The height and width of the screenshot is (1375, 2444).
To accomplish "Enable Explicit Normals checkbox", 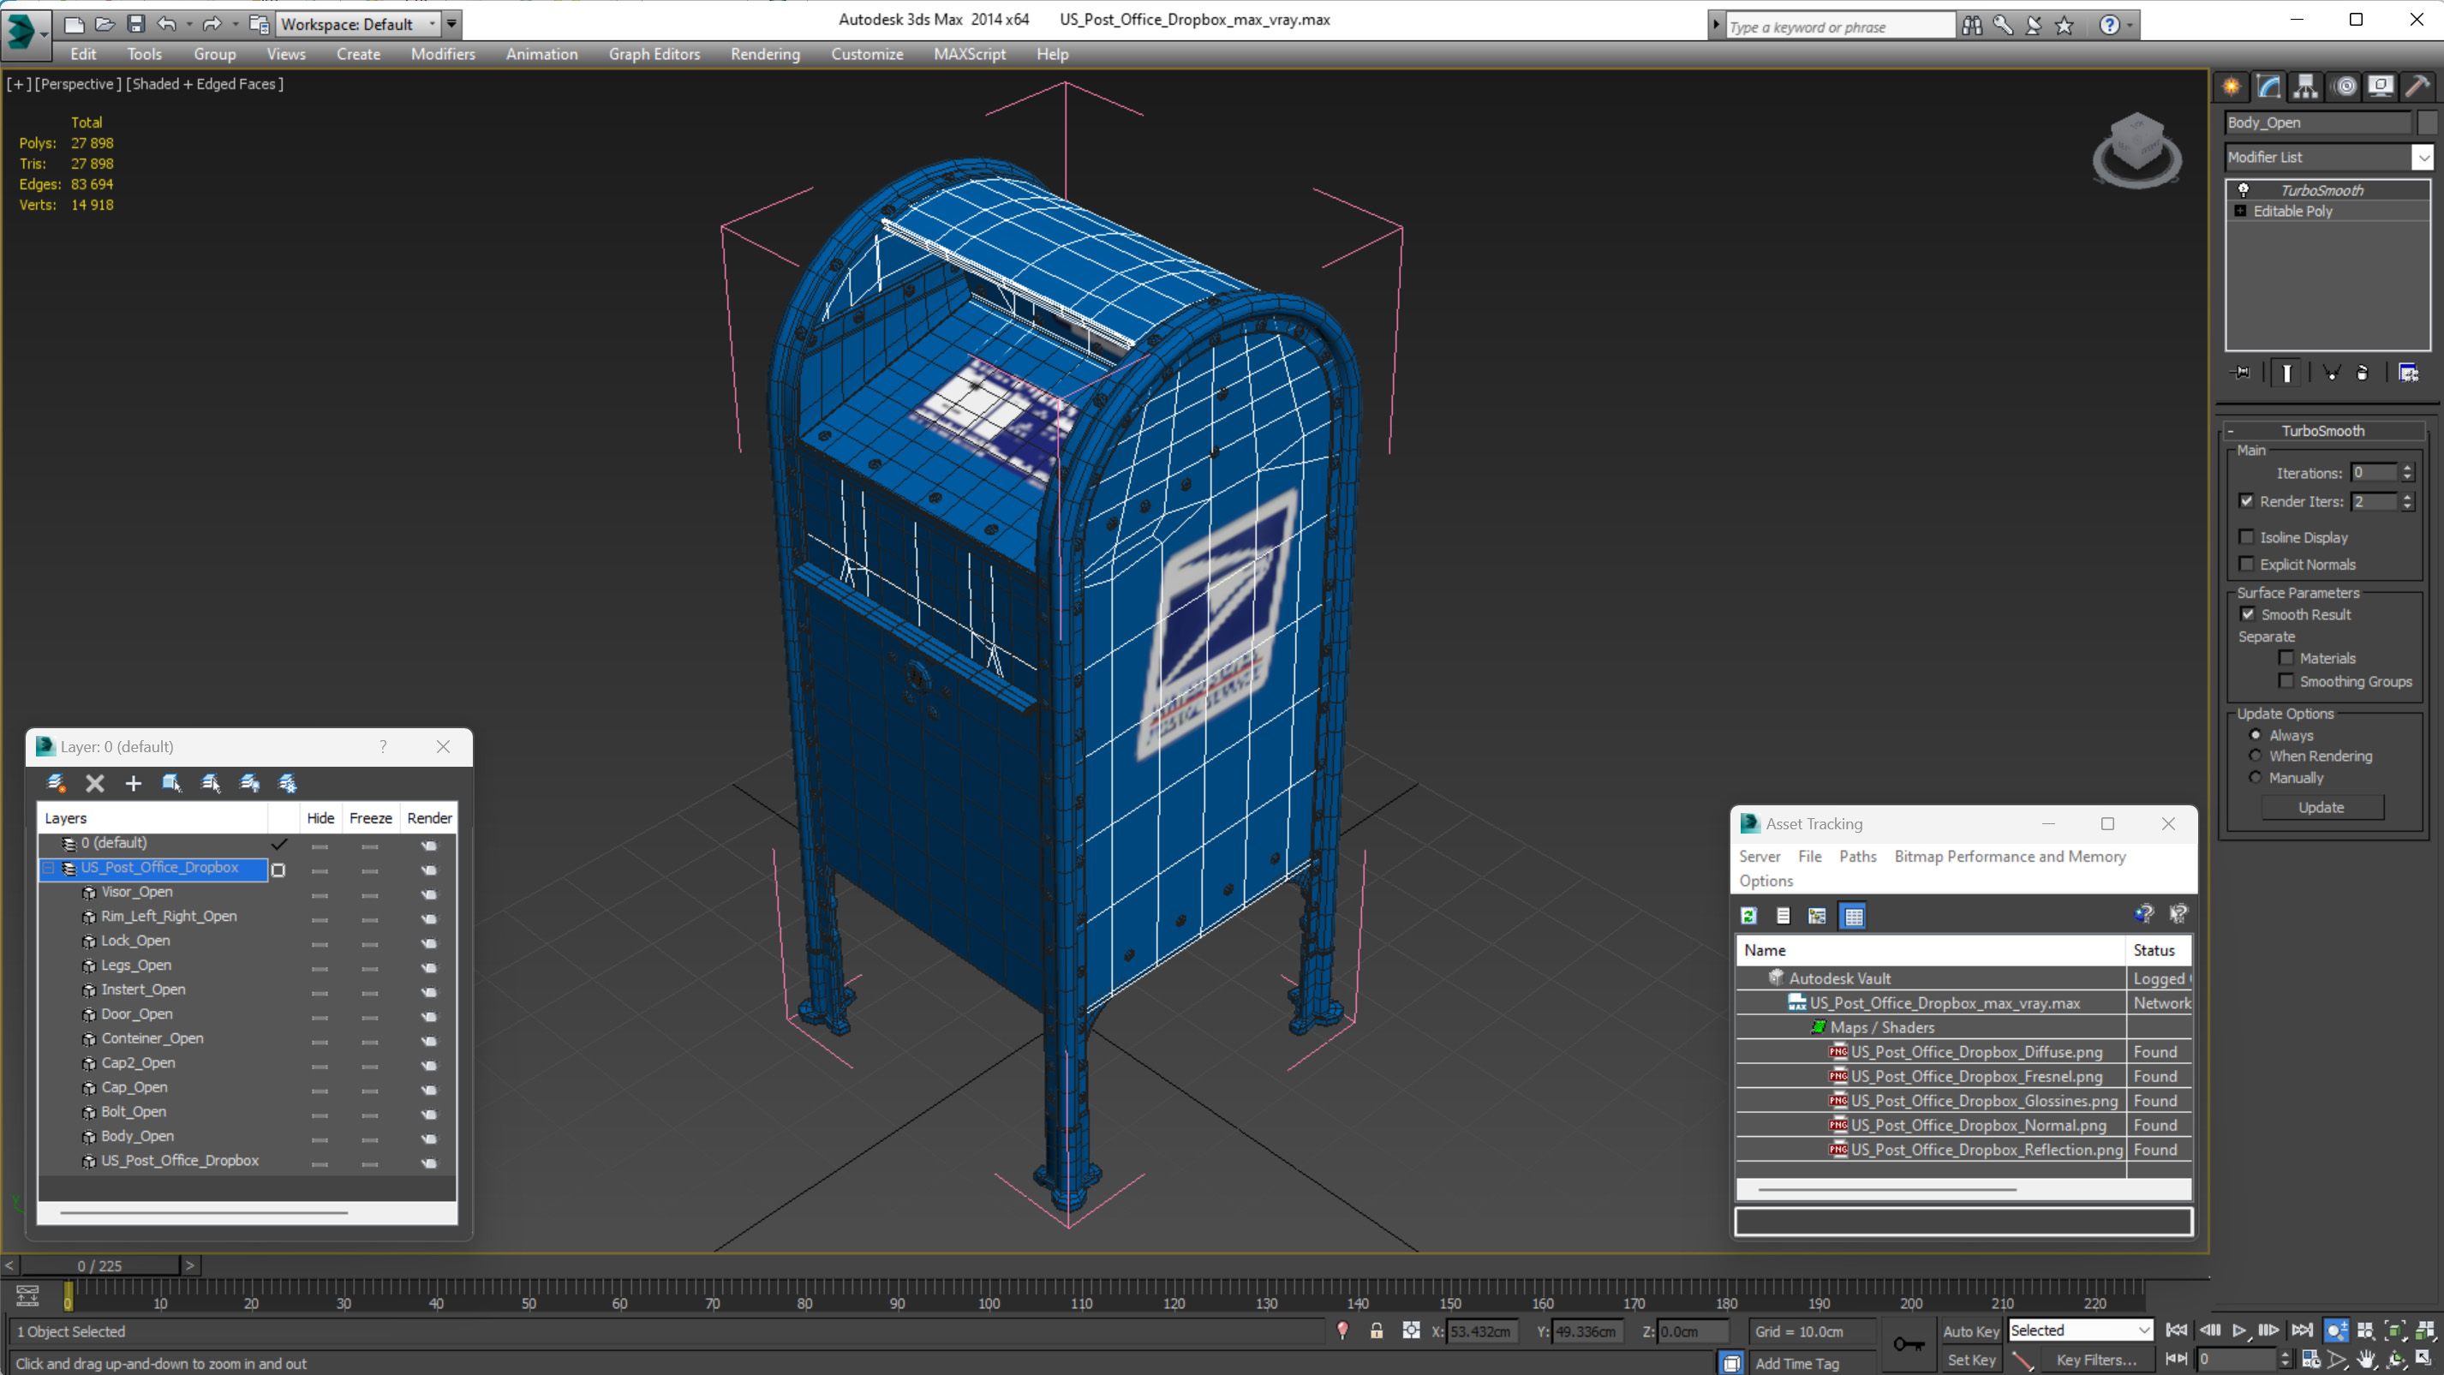I will [2246, 564].
